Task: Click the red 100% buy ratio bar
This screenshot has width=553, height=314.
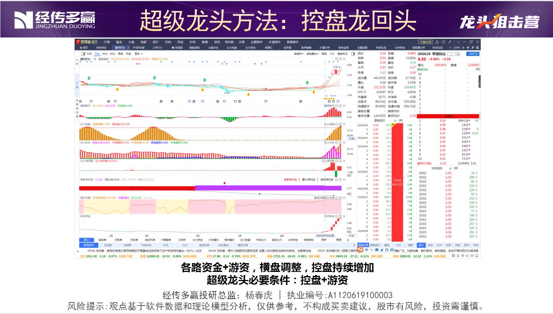Action: point(448,116)
